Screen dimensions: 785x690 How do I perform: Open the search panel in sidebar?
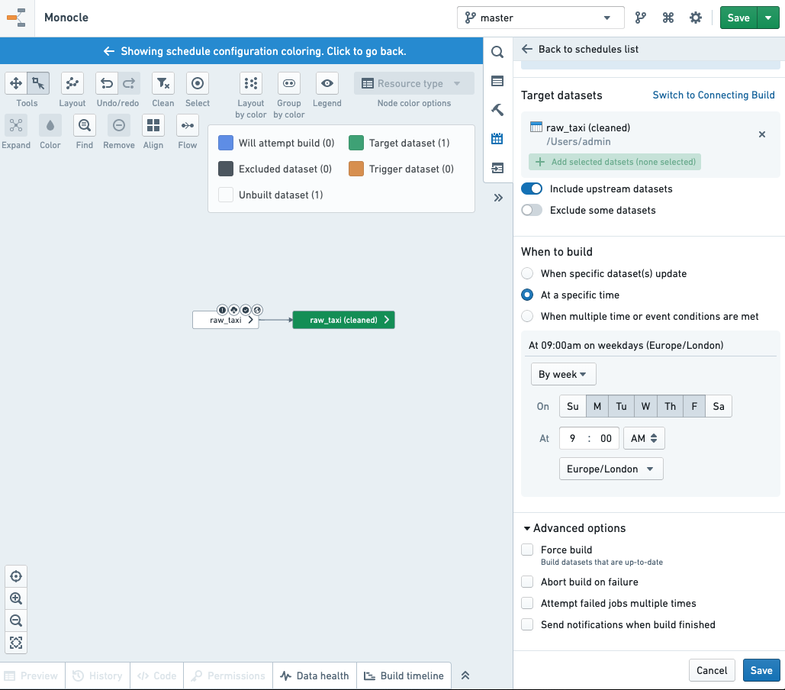click(x=497, y=52)
